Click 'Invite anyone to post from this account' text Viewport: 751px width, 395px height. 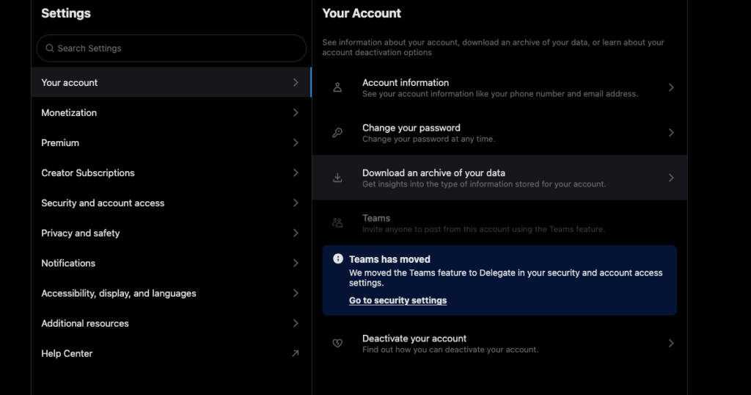click(483, 229)
